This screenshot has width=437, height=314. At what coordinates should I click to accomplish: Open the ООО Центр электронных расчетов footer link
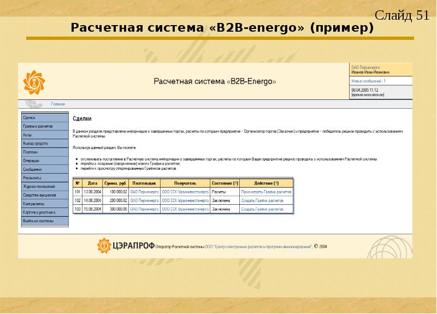click(x=258, y=247)
